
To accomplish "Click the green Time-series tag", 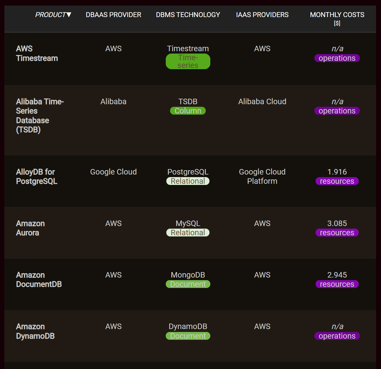I will pos(188,61).
